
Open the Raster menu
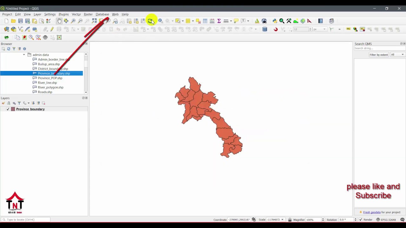(x=88, y=14)
